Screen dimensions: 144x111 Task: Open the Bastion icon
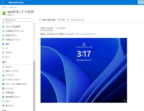3,67
